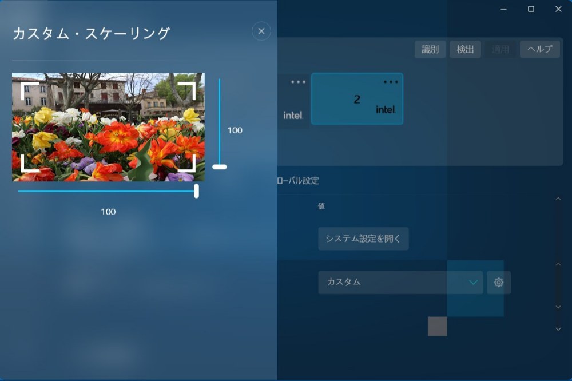Click the top scroll-up chevron
Image resolution: width=572 pixels, height=381 pixels.
point(558,199)
